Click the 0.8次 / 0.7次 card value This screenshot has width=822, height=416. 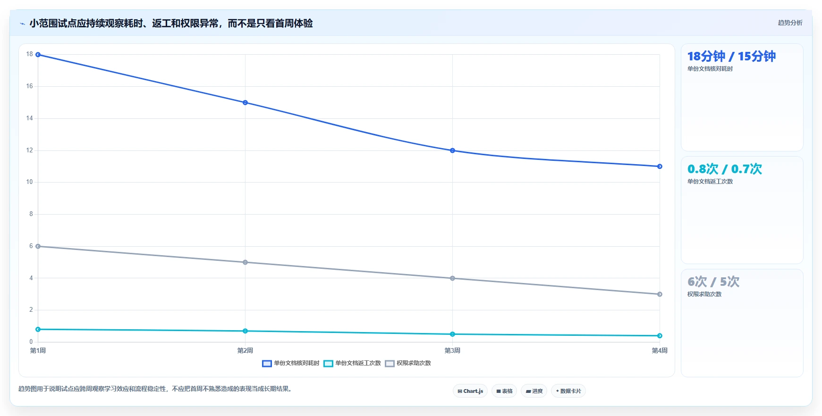725,169
